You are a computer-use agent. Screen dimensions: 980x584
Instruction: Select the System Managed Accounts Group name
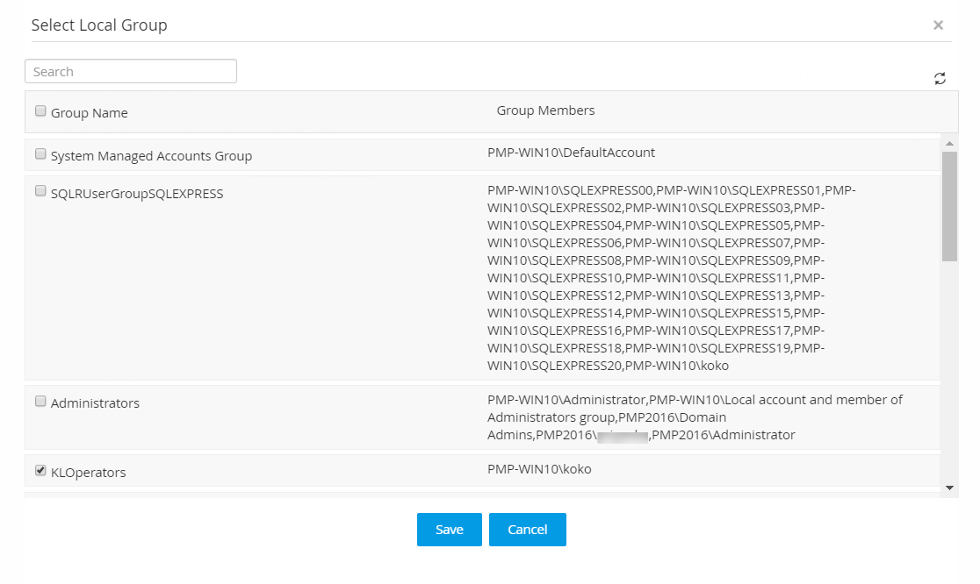point(151,156)
